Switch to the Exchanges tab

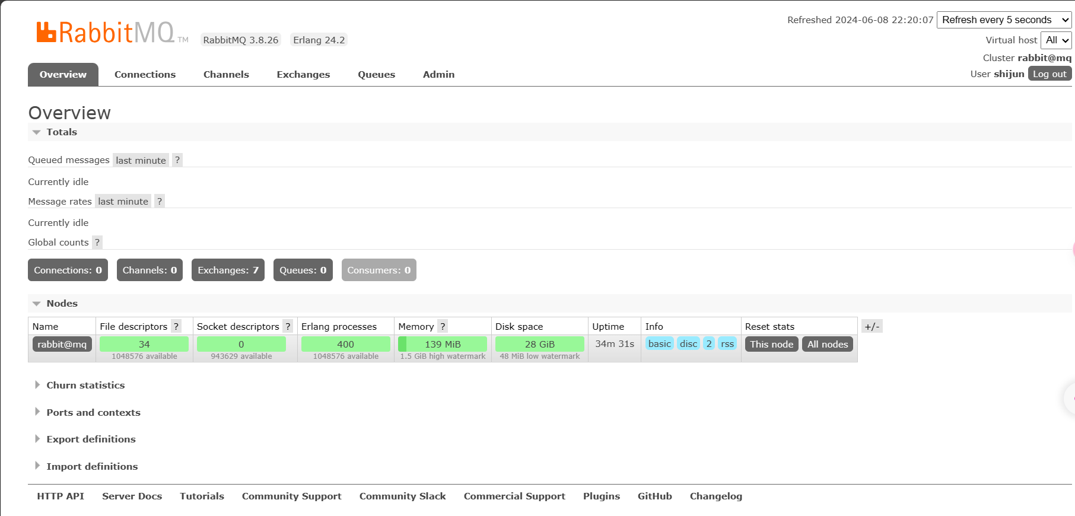303,74
